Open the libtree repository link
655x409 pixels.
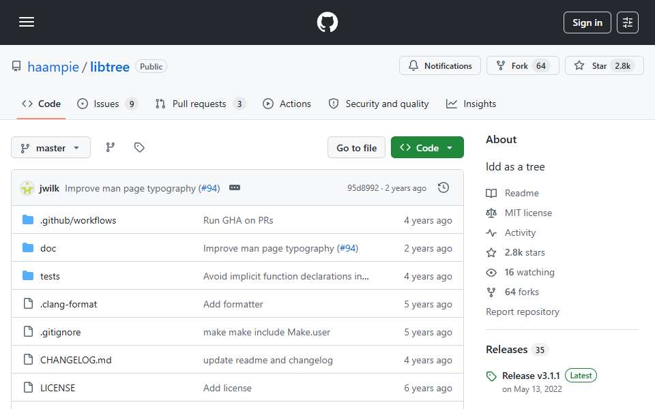coord(110,67)
